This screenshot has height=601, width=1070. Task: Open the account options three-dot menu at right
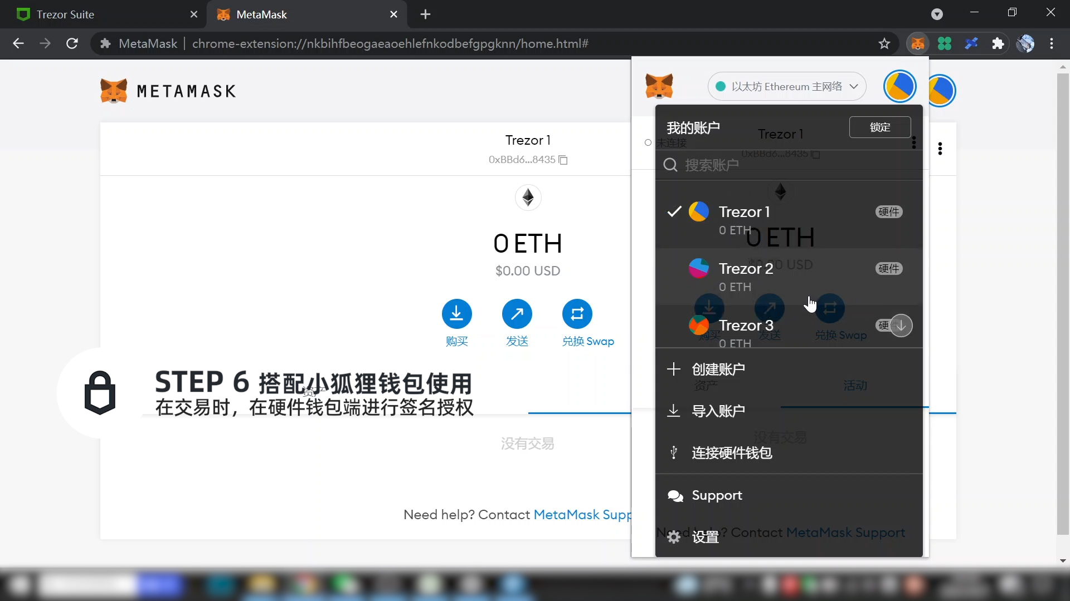pos(940,149)
